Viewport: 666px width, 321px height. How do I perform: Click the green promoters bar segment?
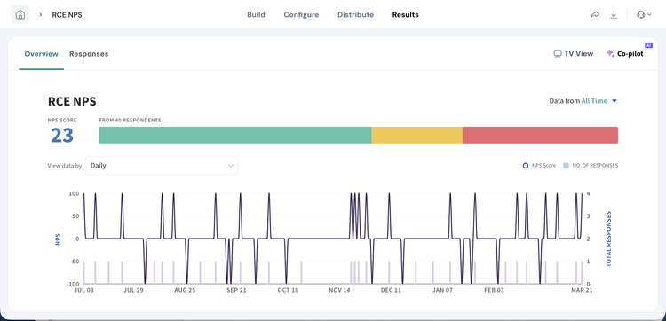point(235,135)
